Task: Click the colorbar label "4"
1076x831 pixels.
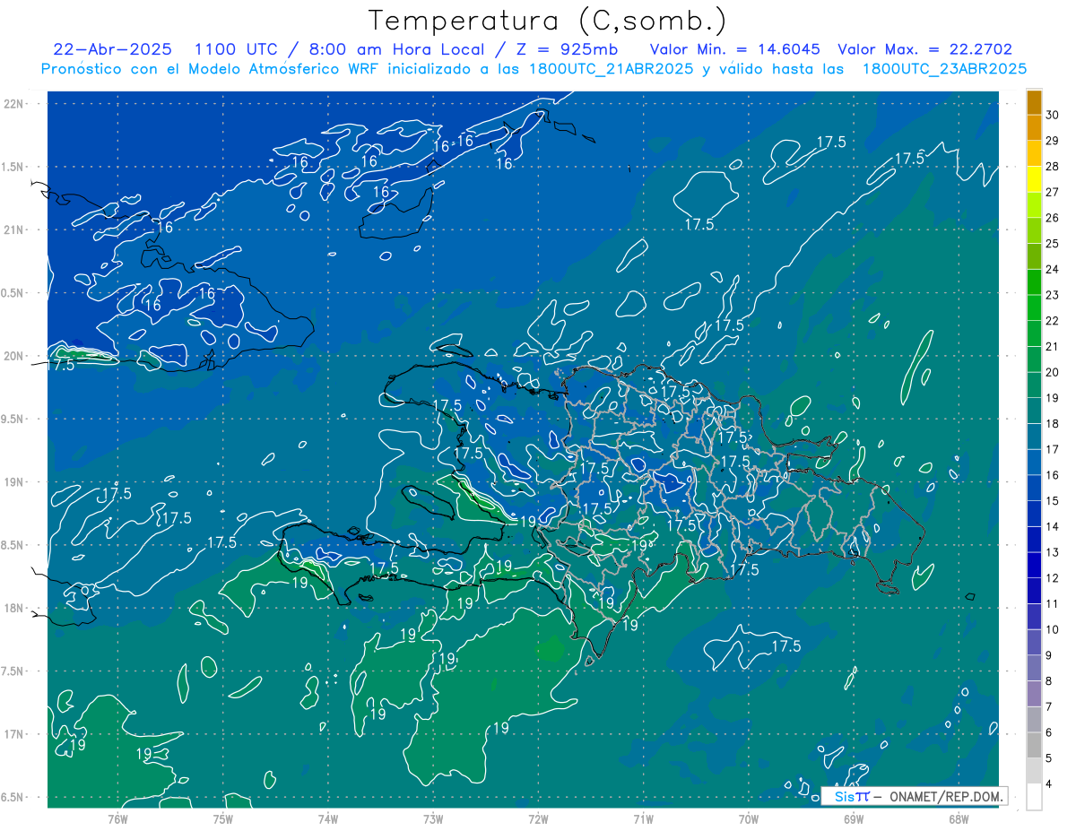Action: click(x=1049, y=785)
